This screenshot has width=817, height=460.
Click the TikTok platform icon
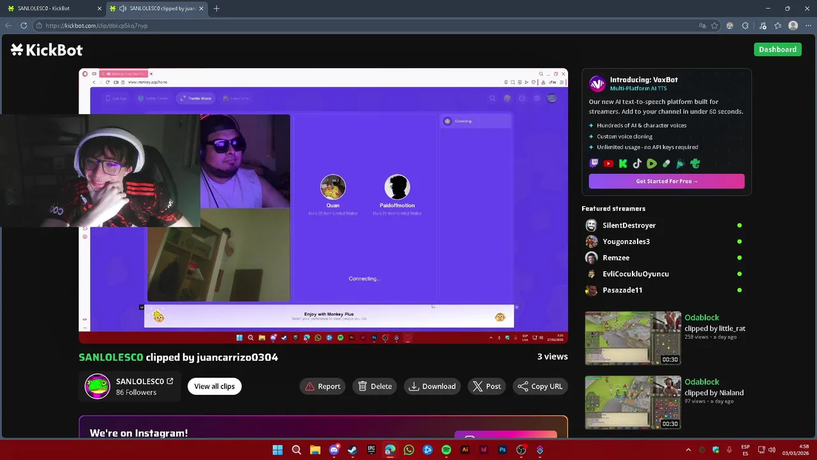click(637, 164)
